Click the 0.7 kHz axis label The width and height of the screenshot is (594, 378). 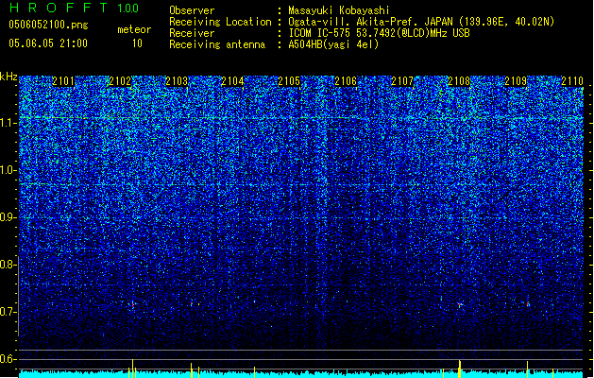pyautogui.click(x=8, y=312)
